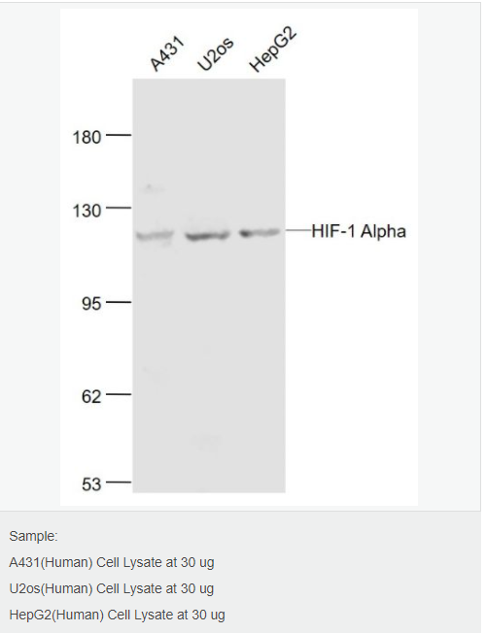Open the western blot image thumbnail
Viewport: 486px width, 633px height.
point(239,257)
